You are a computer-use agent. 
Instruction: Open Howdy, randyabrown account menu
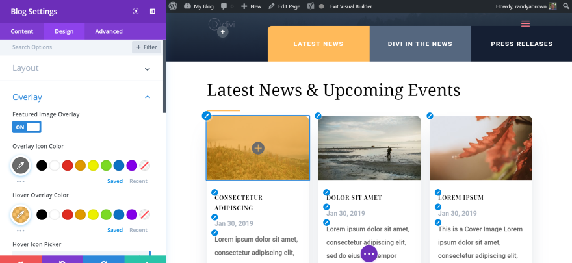pyautogui.click(x=526, y=6)
